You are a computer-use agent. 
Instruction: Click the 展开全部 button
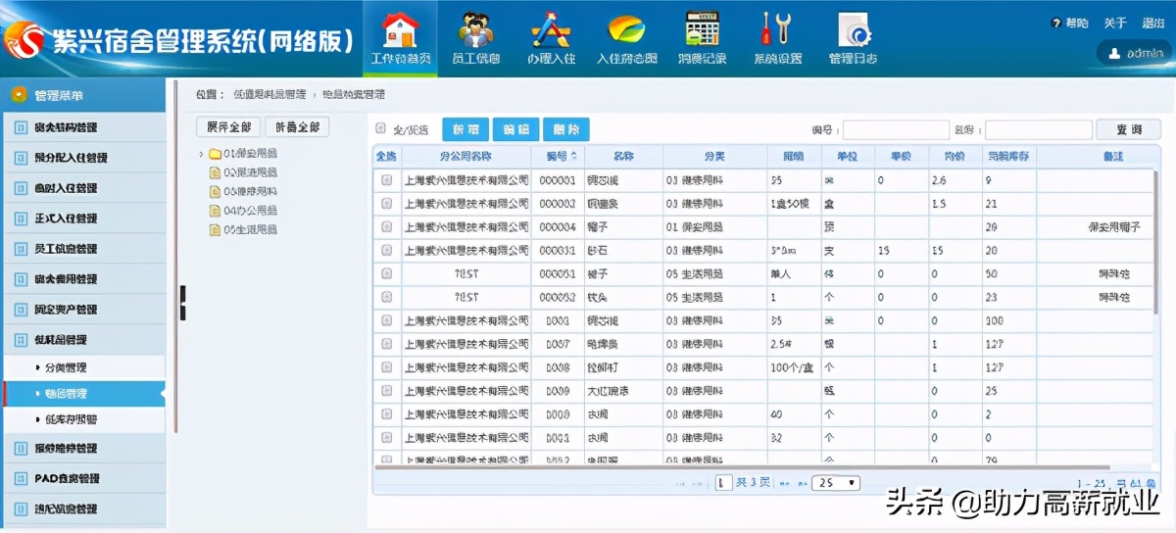coord(229,127)
